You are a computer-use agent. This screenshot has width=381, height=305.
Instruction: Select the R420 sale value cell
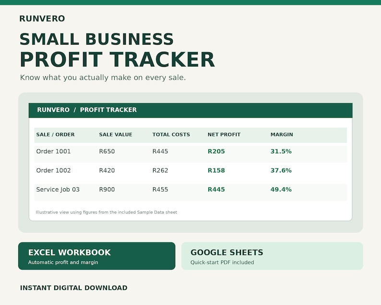[x=107, y=170]
